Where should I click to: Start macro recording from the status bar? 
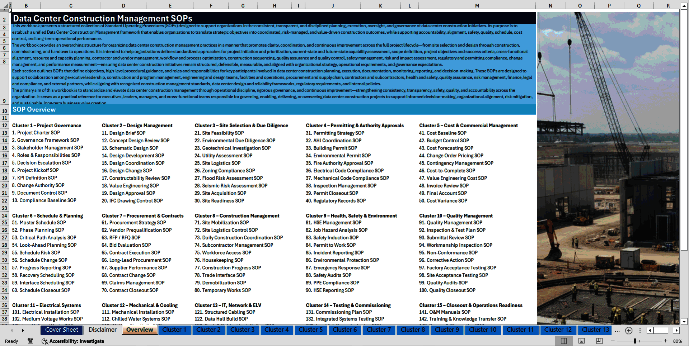pos(31,341)
